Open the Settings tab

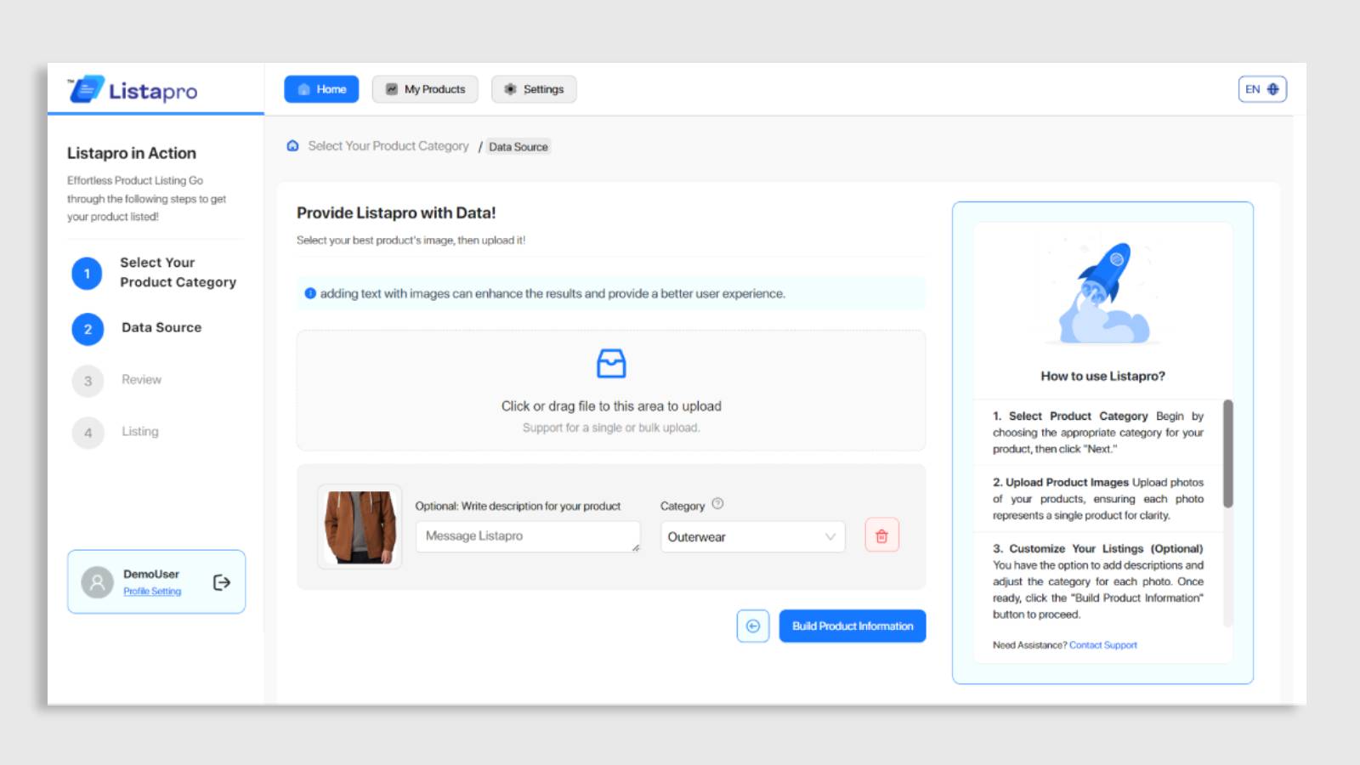[x=534, y=88]
